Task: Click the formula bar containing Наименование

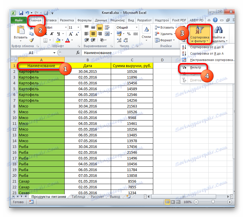Action: [x=130, y=53]
